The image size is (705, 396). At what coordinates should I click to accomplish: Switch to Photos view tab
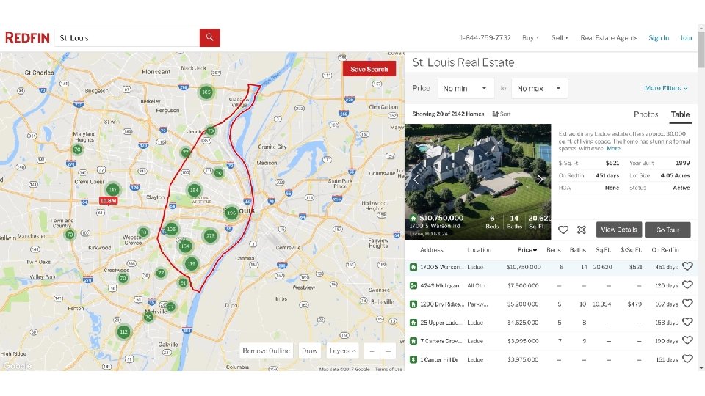(x=646, y=114)
